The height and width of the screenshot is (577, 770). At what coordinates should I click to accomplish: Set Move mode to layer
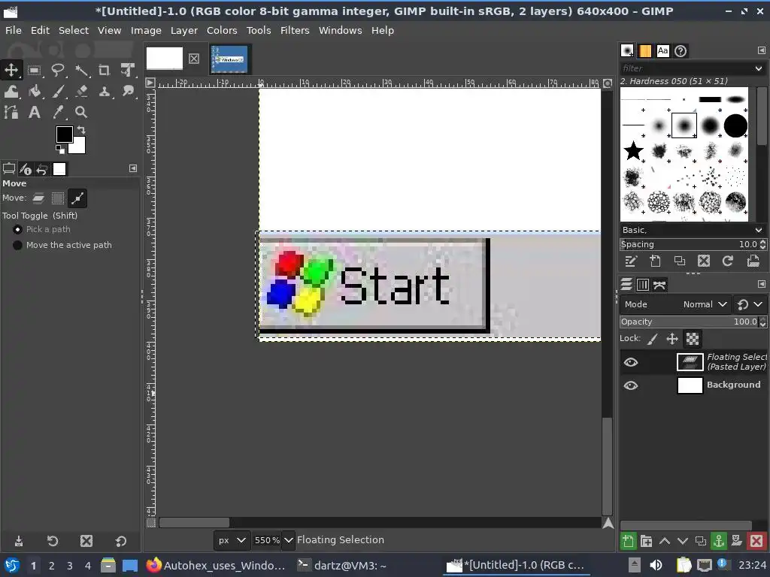tap(38, 198)
